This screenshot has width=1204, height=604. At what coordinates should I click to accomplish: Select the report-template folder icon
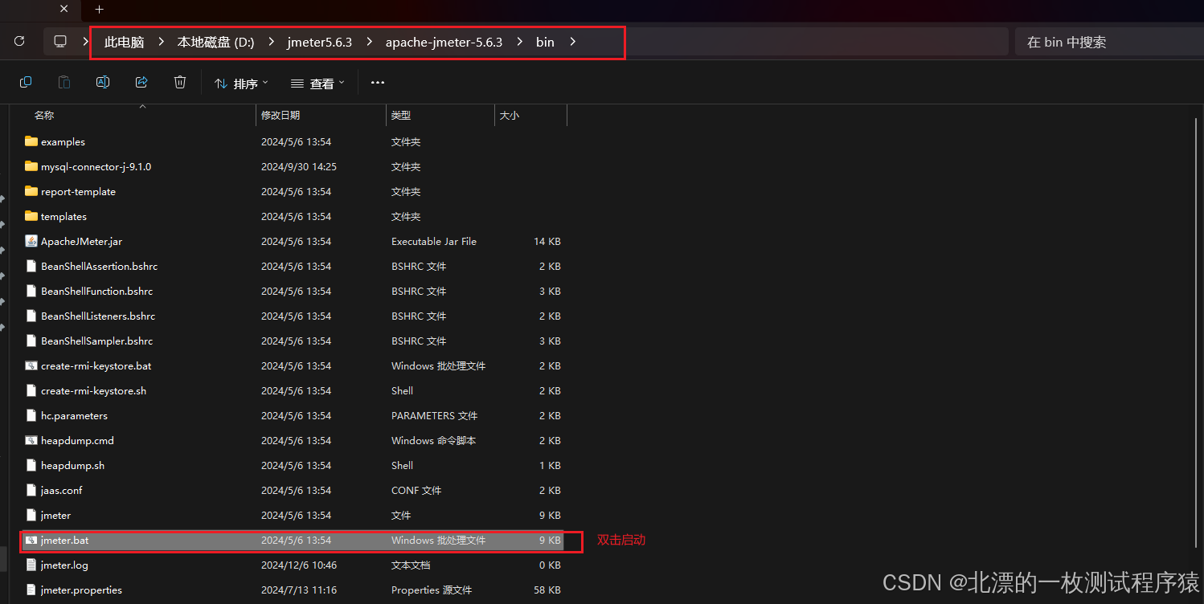tap(31, 191)
